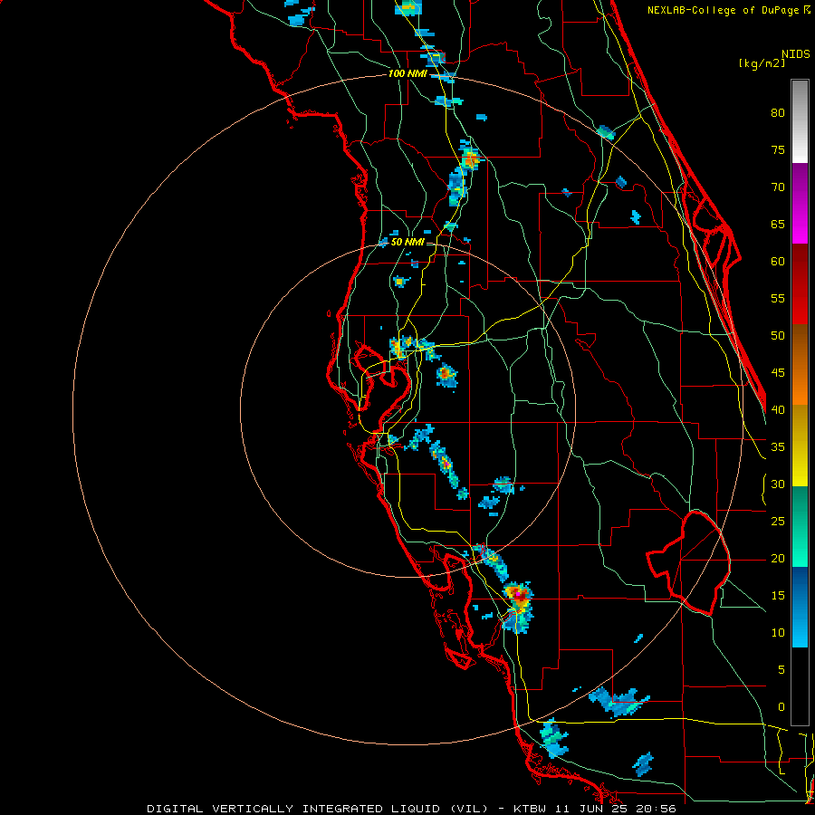The image size is (815, 815).
Task: Click the [kg/m2] units label
Action: [762, 63]
